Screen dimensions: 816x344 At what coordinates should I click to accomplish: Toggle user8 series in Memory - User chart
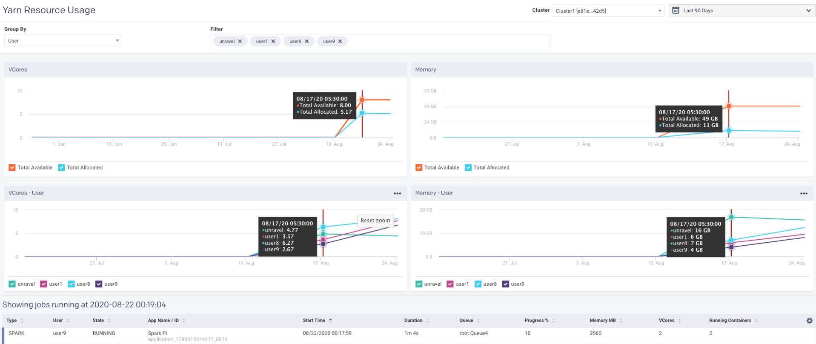[x=478, y=284]
